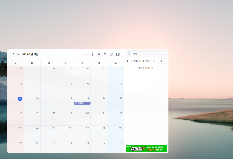Select August 23 date cell
The height and width of the screenshot is (159, 233).
tap(15, 133)
